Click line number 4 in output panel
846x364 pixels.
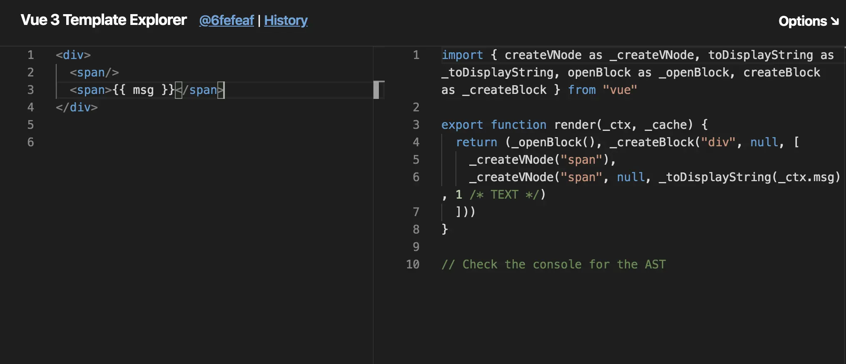pyautogui.click(x=416, y=142)
